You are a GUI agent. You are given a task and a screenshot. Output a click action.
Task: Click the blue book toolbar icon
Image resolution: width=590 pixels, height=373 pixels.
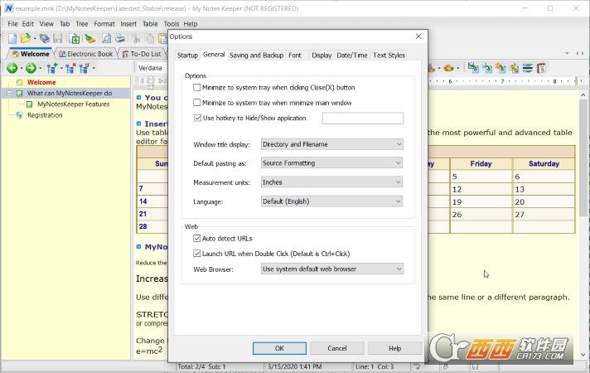coord(45,38)
